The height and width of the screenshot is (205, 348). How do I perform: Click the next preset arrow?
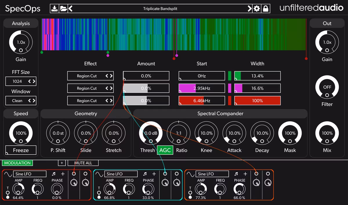[x=250, y=8]
